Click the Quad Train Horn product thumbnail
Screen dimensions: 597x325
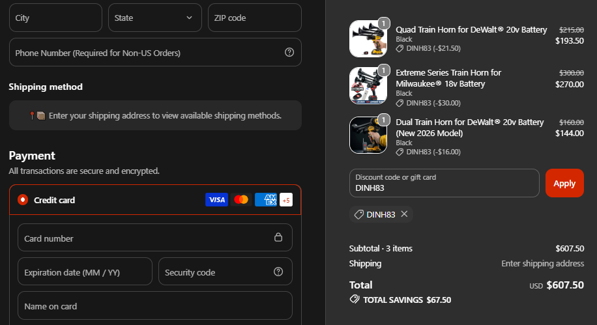(x=368, y=39)
